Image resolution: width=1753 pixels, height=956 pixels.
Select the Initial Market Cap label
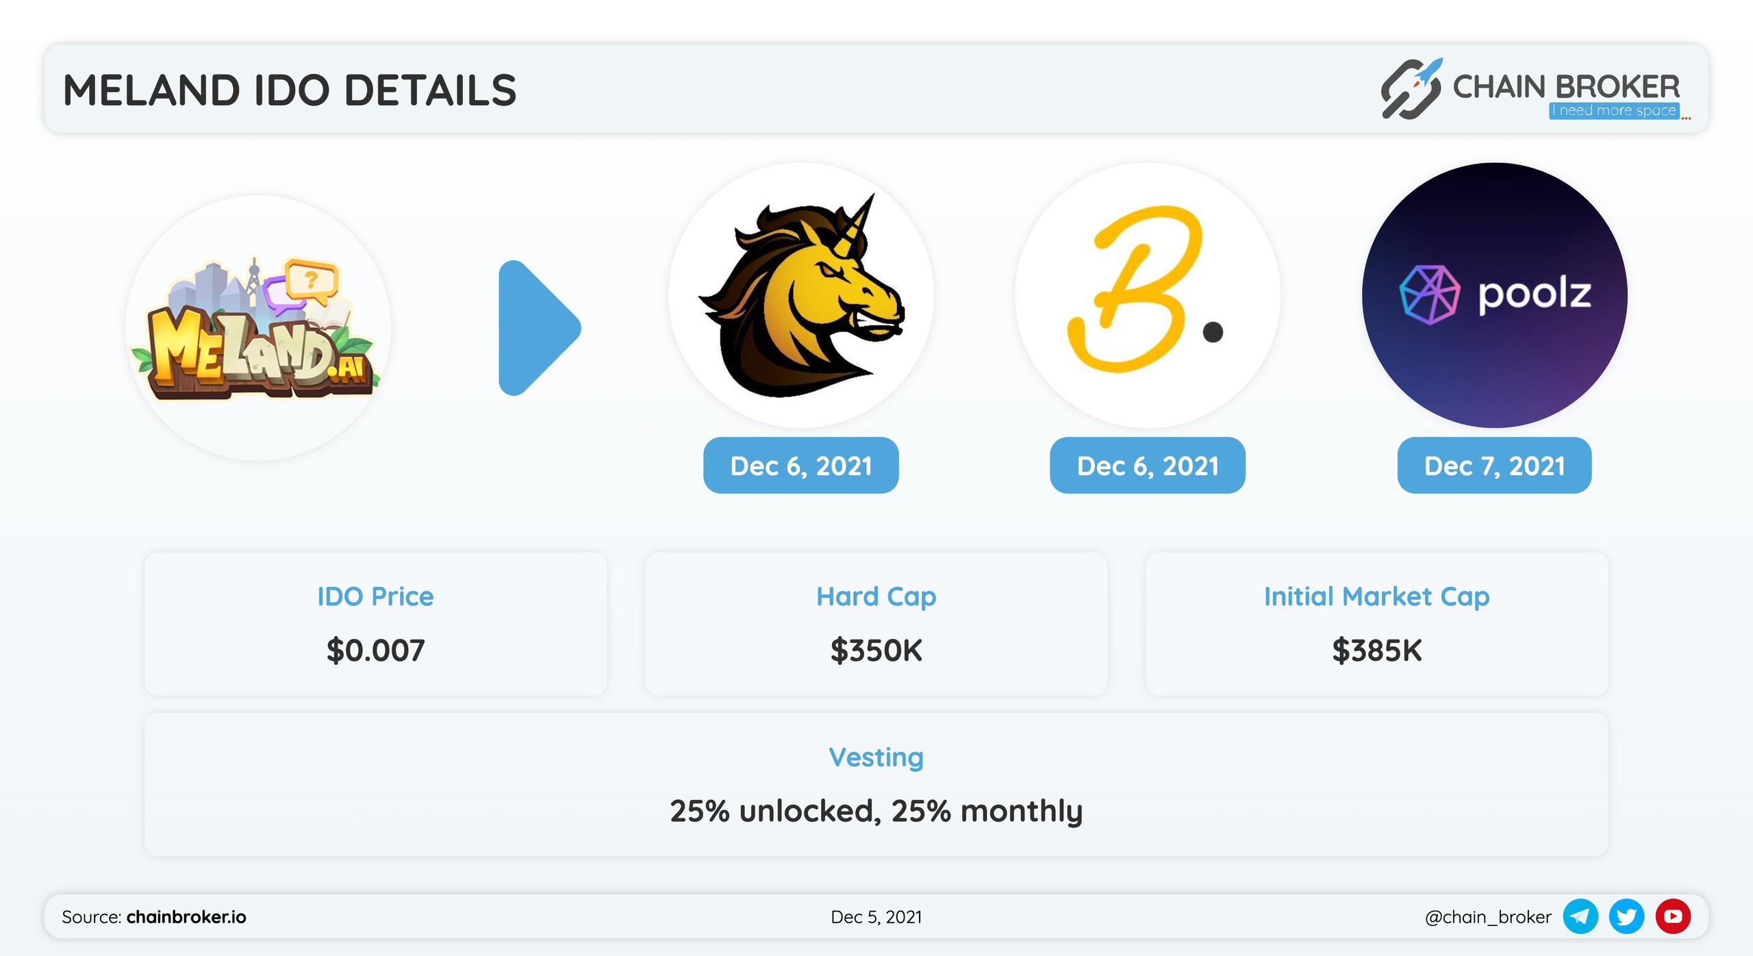(1377, 597)
